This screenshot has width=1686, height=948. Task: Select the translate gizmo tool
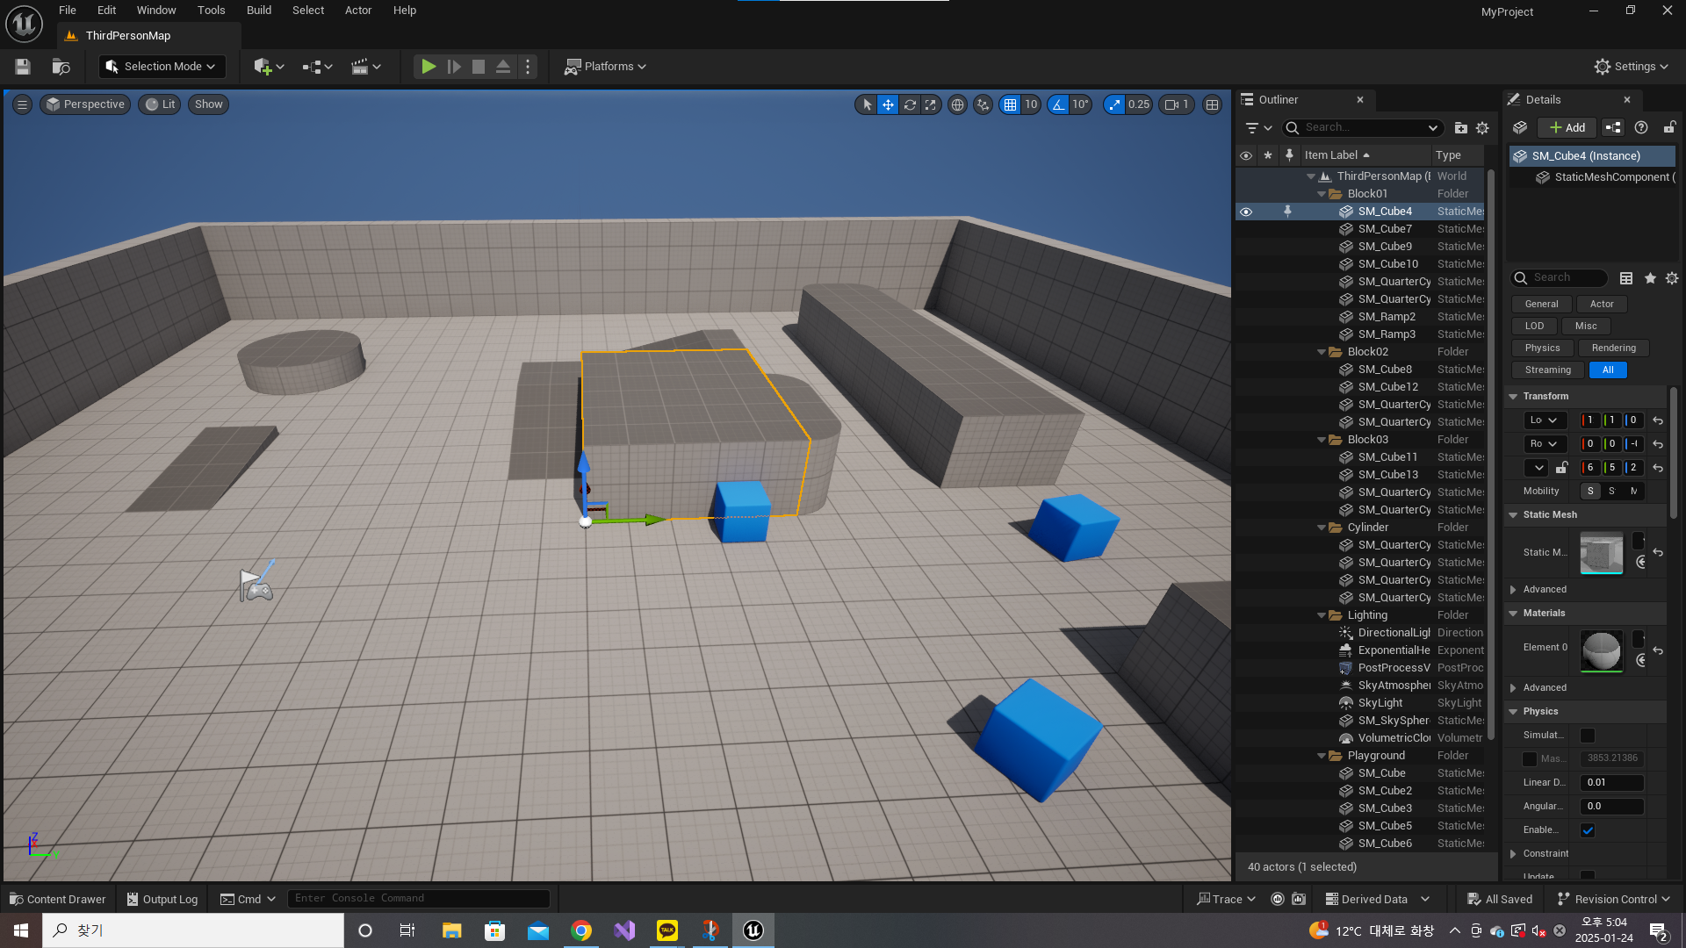point(889,104)
